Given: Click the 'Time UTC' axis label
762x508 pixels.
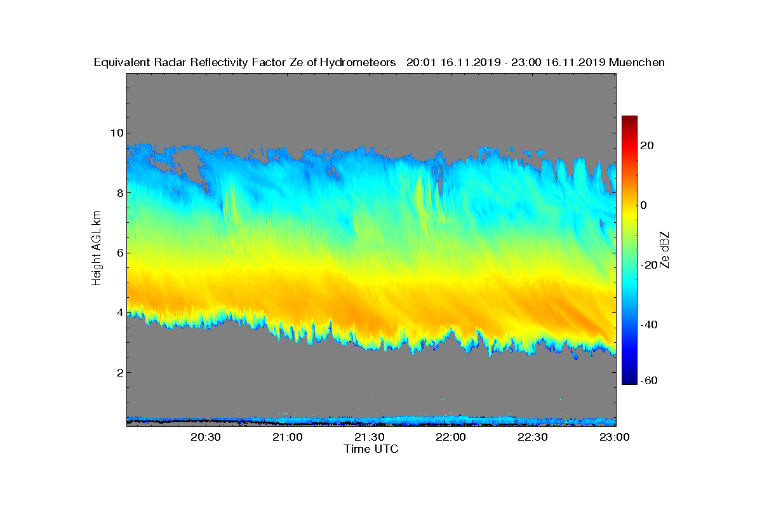Looking at the screenshot, I should (x=371, y=449).
